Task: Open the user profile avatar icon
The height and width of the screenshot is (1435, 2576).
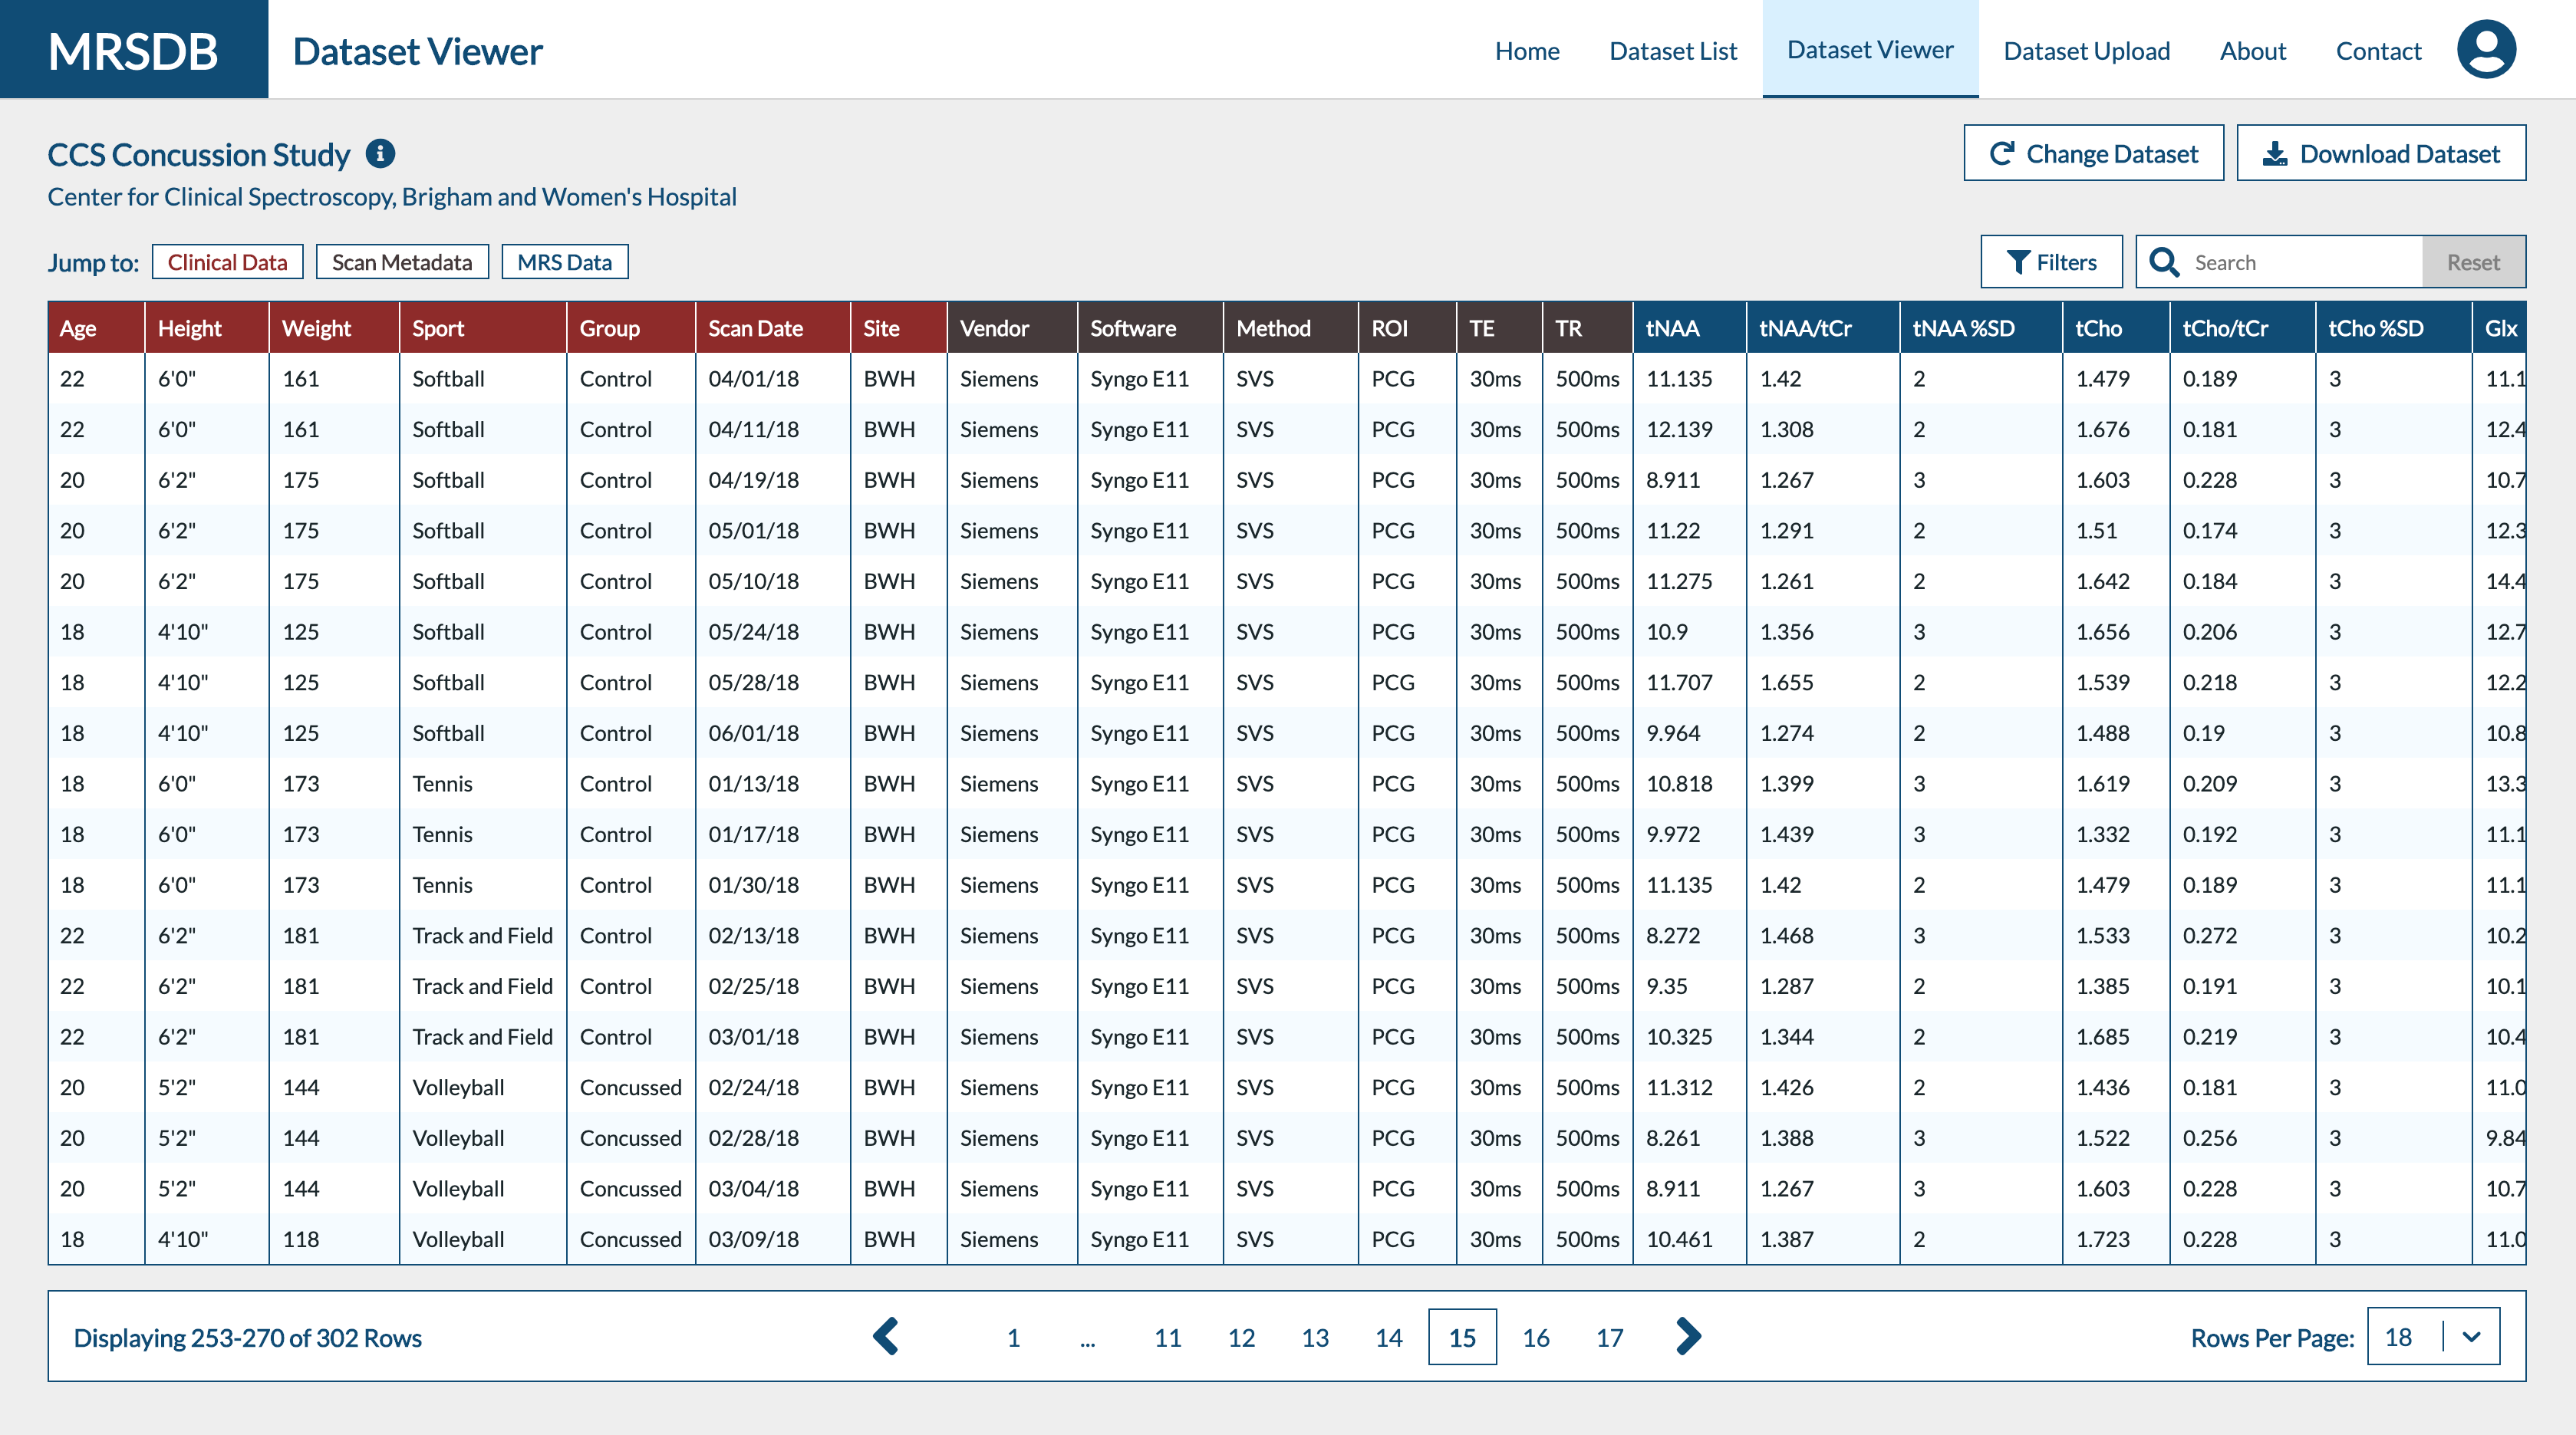Action: pos(2485,49)
